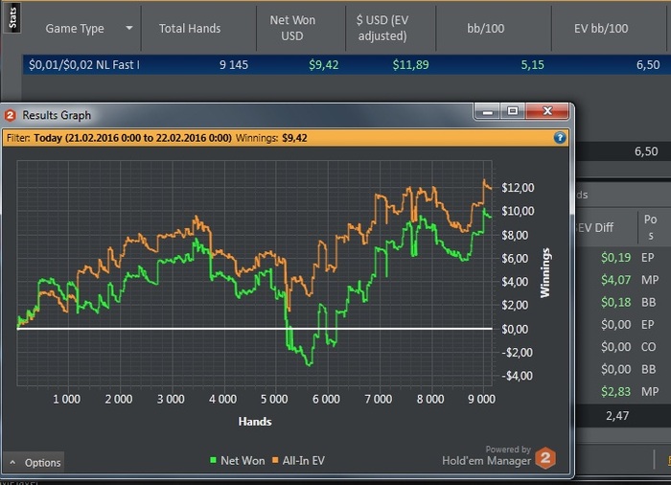Open the blue help icon in Results Graph
Image resolution: width=671 pixels, height=485 pixels.
[560, 138]
